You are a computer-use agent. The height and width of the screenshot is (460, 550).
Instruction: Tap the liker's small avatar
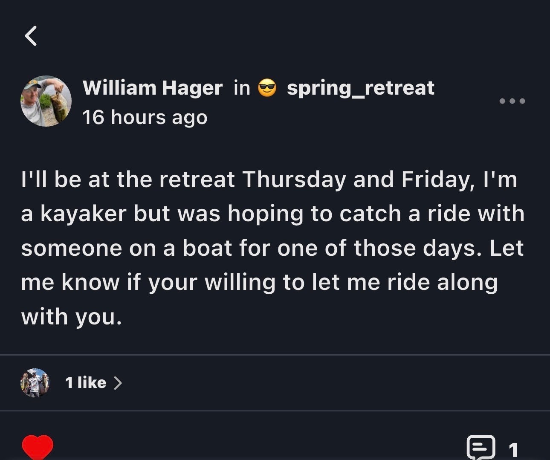click(35, 383)
